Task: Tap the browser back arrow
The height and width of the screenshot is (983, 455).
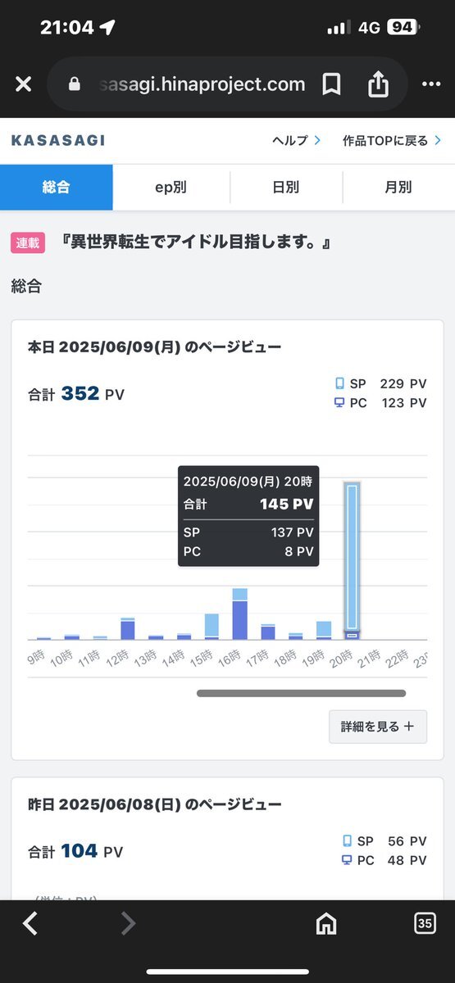Action: click(x=30, y=923)
